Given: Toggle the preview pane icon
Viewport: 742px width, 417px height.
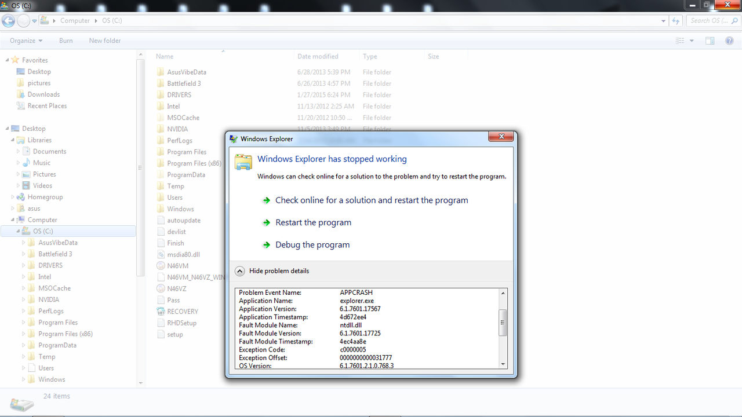Looking at the screenshot, I should tap(710, 41).
